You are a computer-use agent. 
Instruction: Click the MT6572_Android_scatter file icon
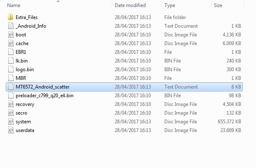(11, 87)
